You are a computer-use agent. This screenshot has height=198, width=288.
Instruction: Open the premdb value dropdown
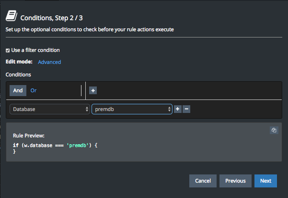point(132,109)
